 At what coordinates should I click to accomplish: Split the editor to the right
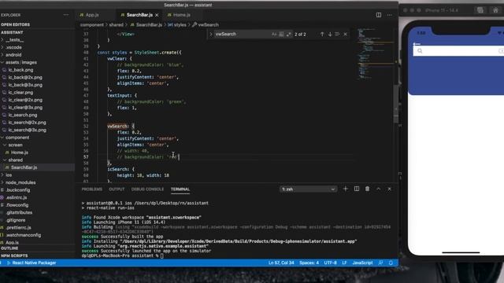click(379, 15)
